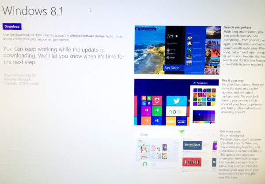Viewport: 265px width, 184px height.
Task: Click the Twitter tile in Start screenshot
Action: click(x=177, y=101)
